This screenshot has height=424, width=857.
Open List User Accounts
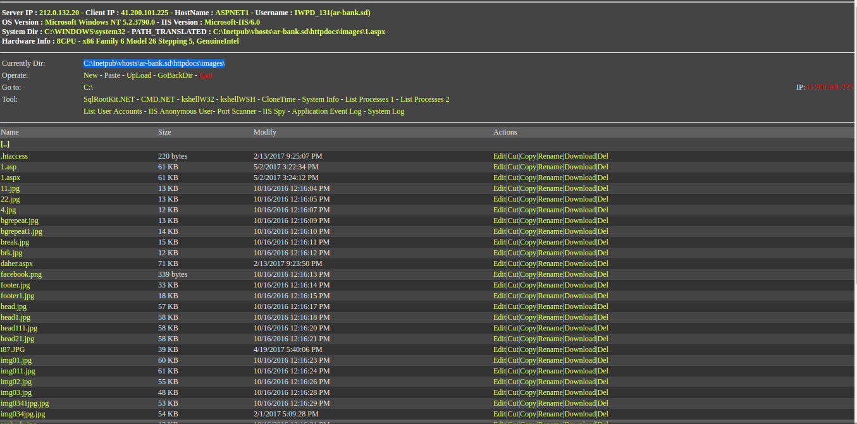[x=113, y=111]
